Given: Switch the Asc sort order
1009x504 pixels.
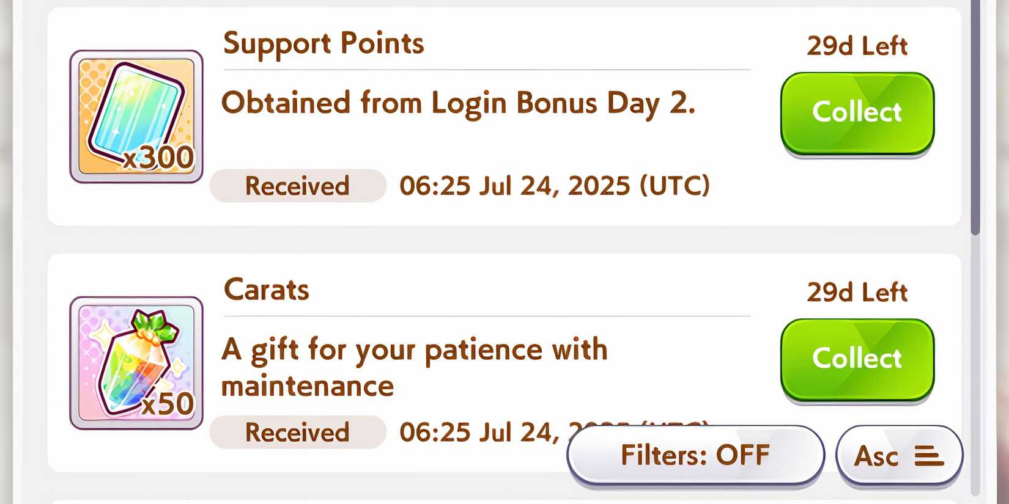Looking at the screenshot, I should [x=876, y=456].
